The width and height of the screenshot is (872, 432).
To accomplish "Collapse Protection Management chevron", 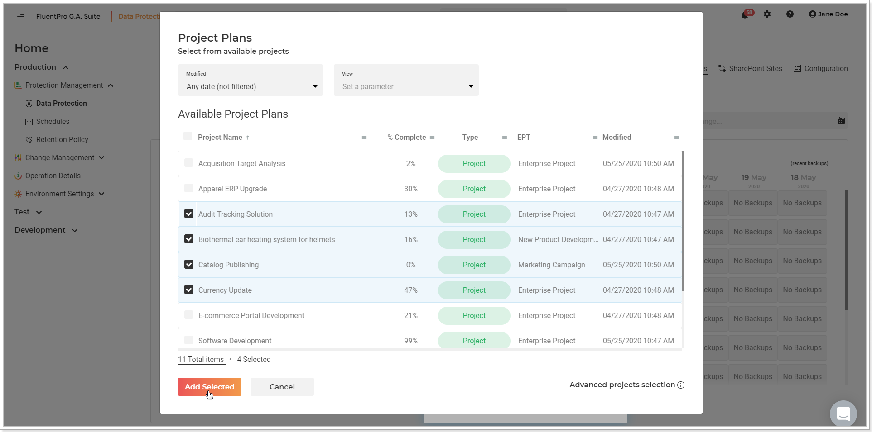I will tap(111, 85).
